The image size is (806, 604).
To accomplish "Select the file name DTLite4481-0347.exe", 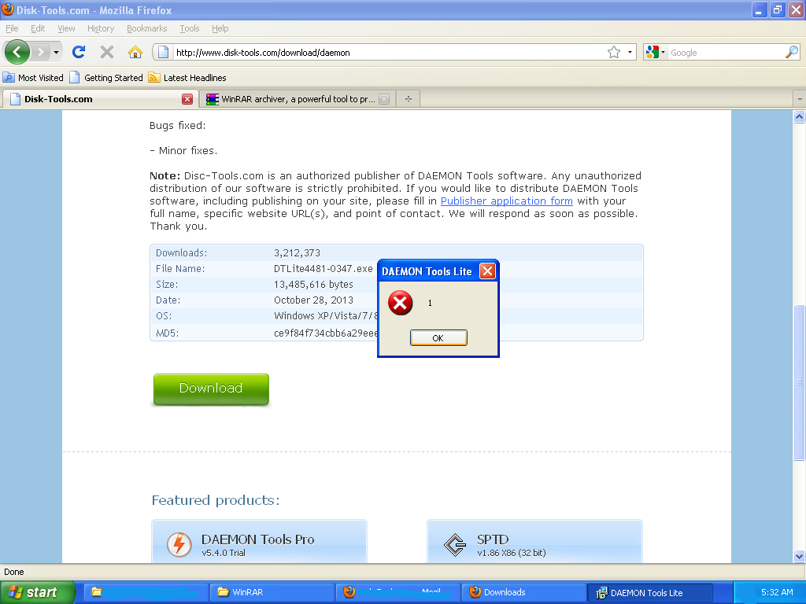I will tap(324, 269).
